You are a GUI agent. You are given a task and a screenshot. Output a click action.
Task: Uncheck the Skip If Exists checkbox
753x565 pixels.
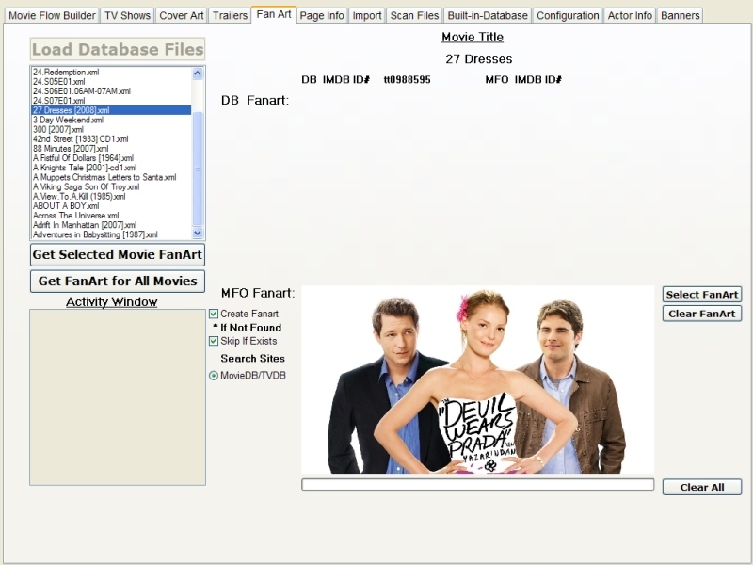[214, 341]
